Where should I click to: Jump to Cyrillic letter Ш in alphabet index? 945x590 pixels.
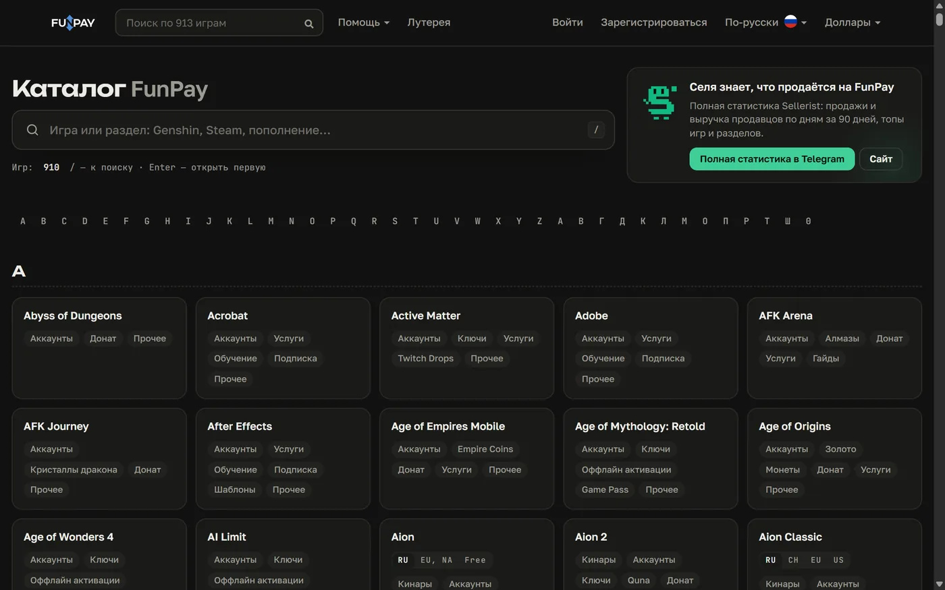tap(788, 221)
